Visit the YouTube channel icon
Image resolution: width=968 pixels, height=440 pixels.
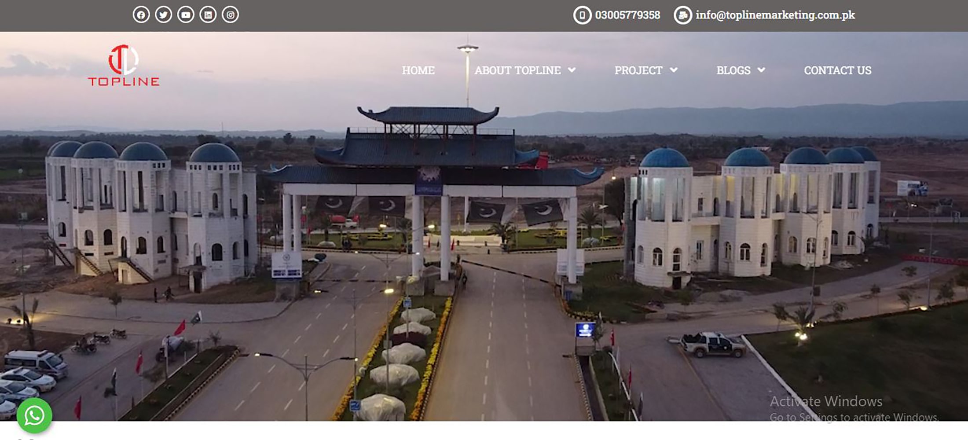coord(186,15)
